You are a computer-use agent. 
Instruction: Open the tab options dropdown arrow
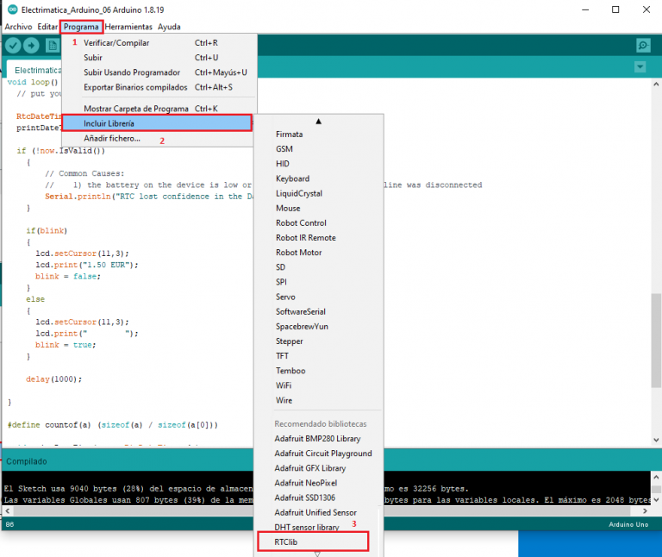[x=640, y=67]
